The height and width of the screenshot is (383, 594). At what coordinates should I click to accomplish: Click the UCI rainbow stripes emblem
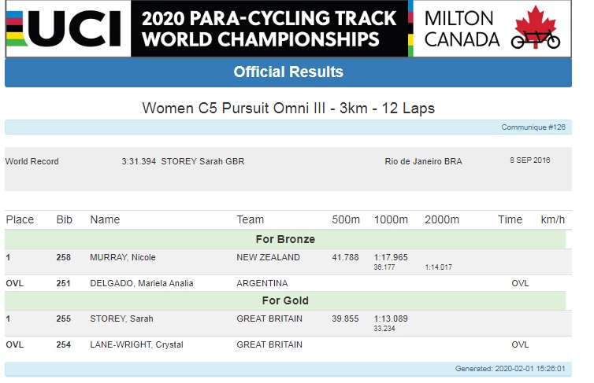pyautogui.click(x=16, y=29)
